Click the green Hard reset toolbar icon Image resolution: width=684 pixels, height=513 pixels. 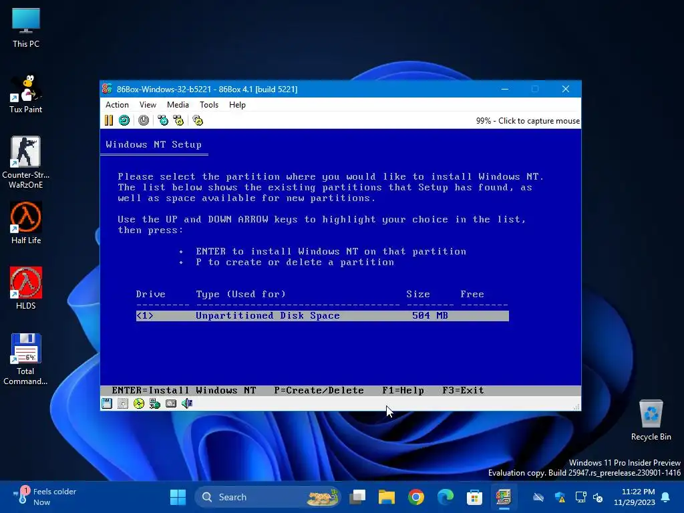pyautogui.click(x=124, y=120)
